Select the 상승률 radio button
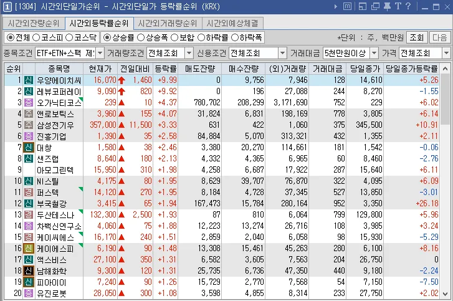453x301 pixels. click(x=107, y=37)
